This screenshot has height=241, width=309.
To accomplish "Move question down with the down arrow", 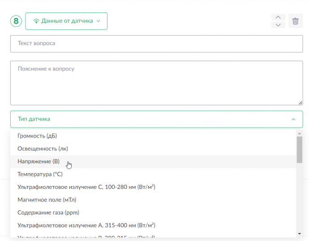I will [278, 25].
